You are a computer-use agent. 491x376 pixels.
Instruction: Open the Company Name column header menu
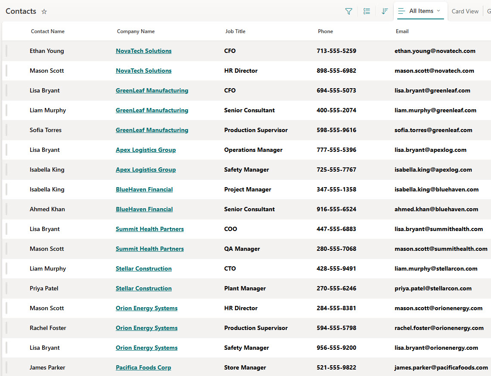[136, 31]
